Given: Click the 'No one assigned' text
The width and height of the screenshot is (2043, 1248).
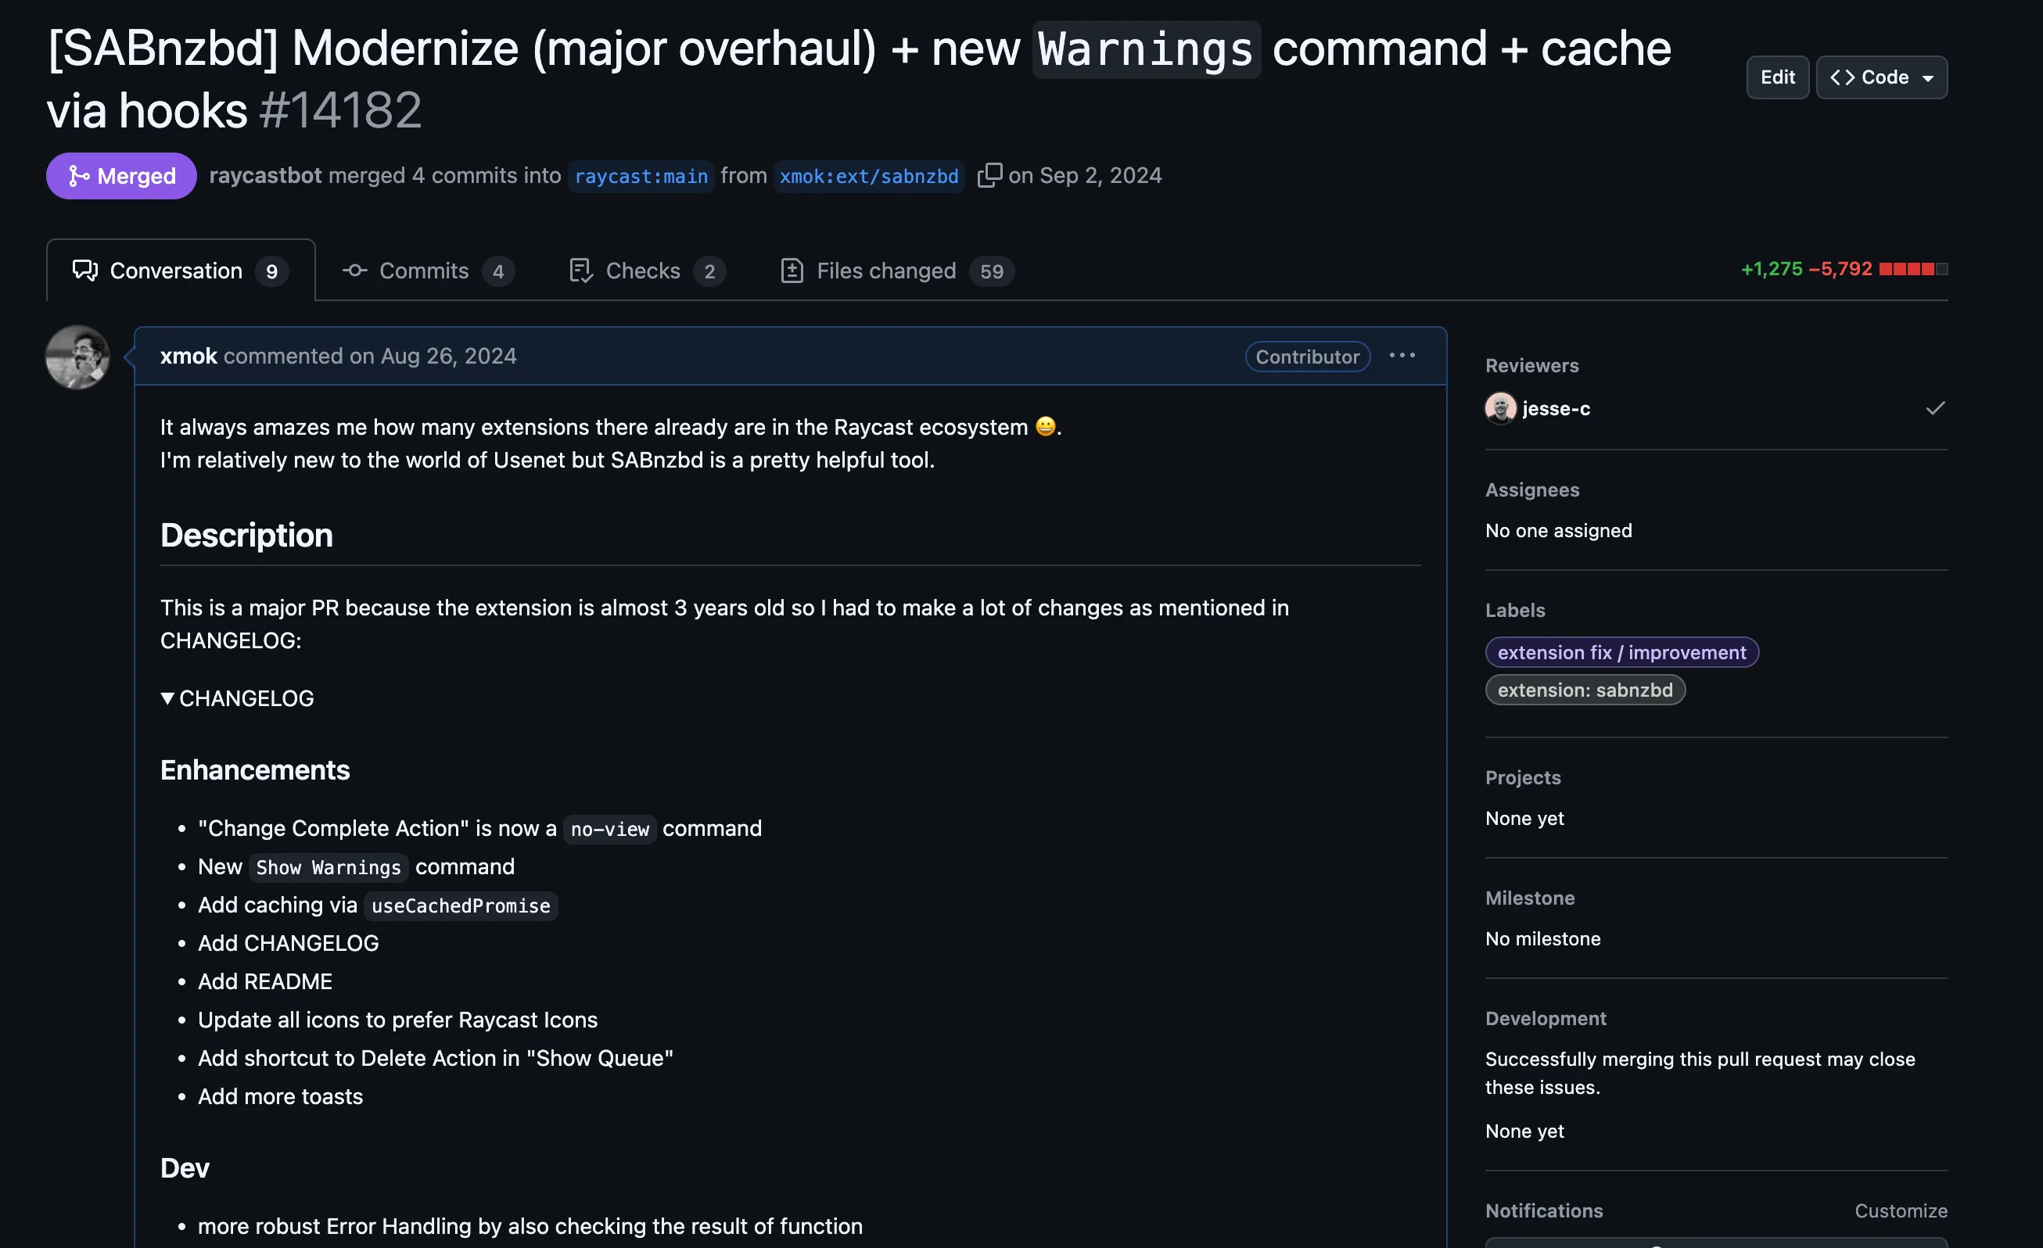Looking at the screenshot, I should [1558, 530].
